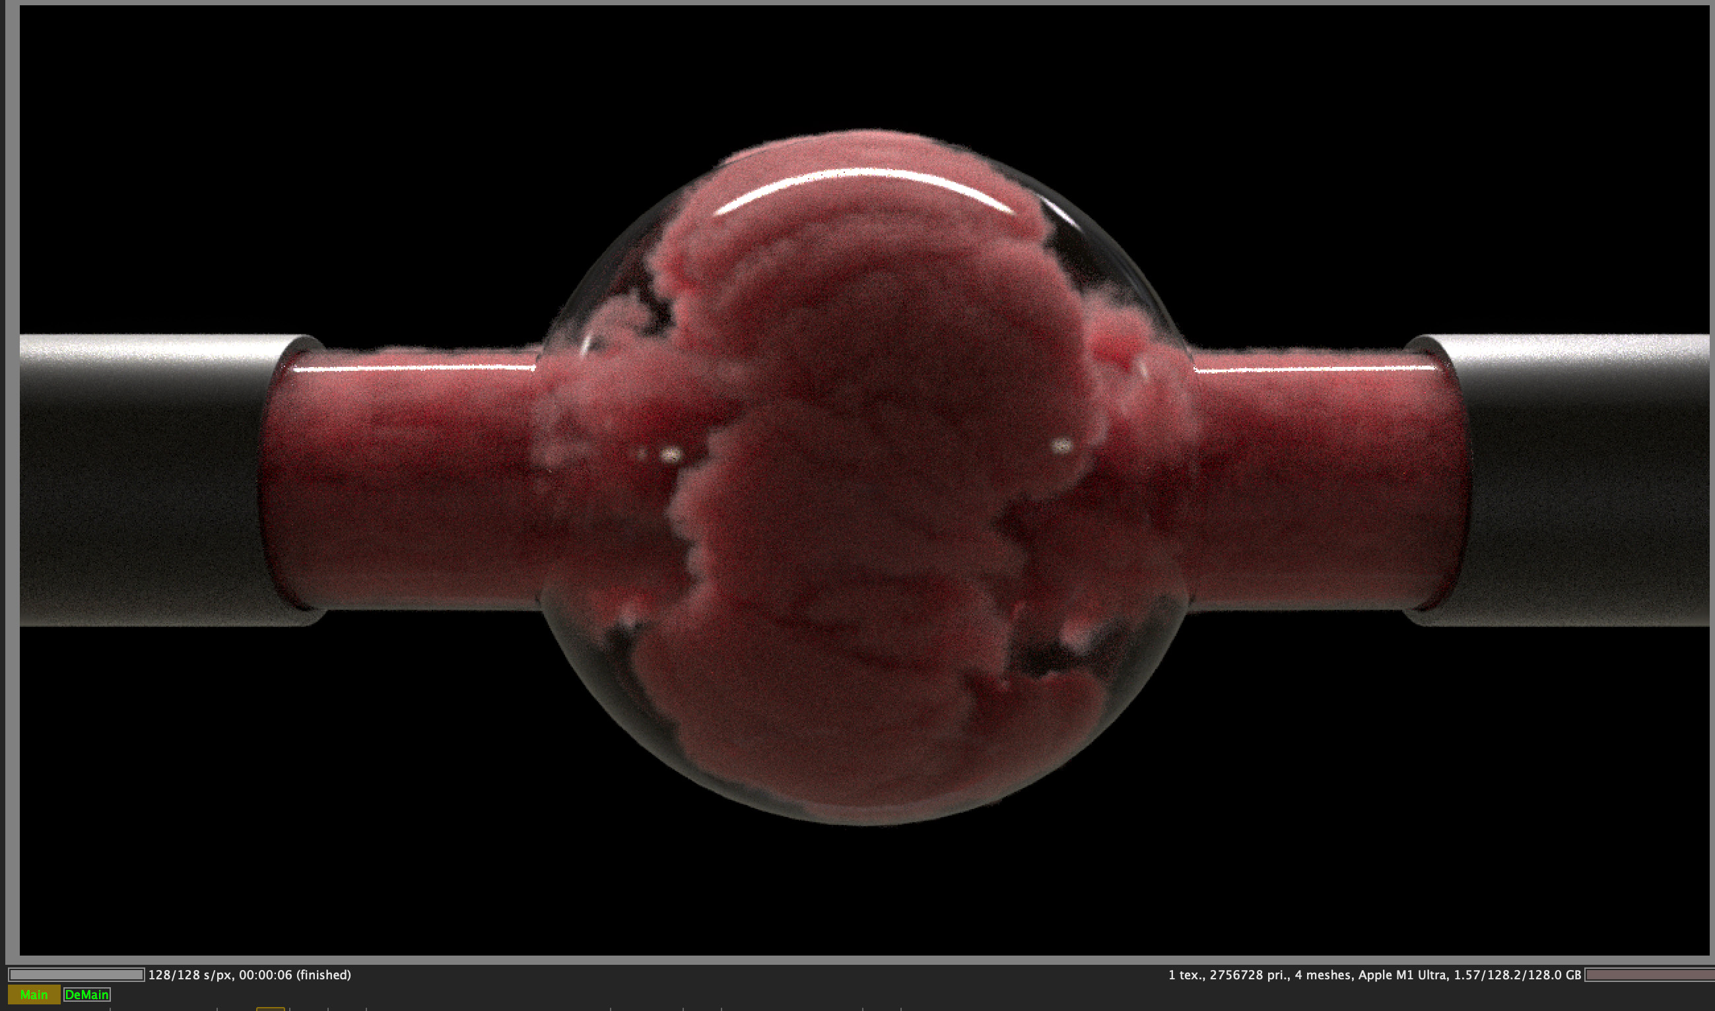This screenshot has height=1011, width=1715.
Task: Click the 128/128 s/px finished status text
Action: pos(250,975)
